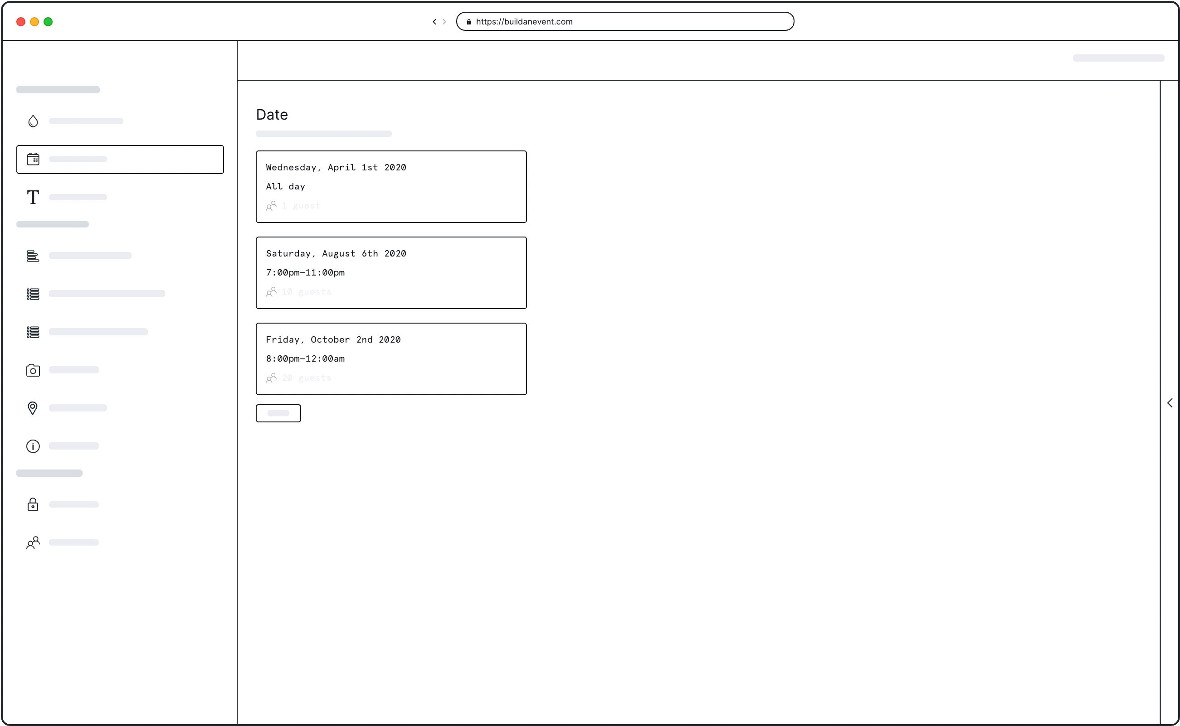Open the guests people icon in sidebar
This screenshot has width=1180, height=726.
click(33, 542)
